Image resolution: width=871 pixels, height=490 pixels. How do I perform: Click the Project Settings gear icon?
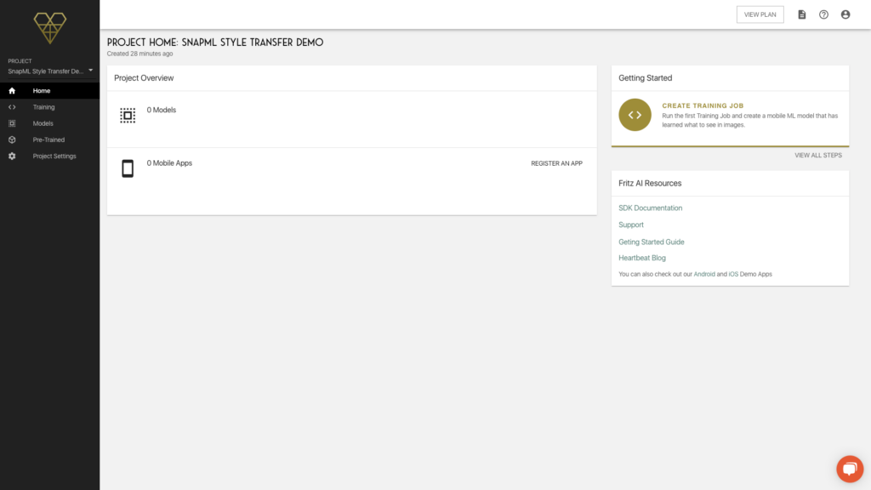click(12, 157)
